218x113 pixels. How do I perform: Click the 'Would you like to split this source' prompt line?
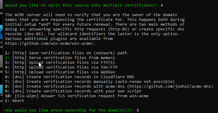pos(84,5)
